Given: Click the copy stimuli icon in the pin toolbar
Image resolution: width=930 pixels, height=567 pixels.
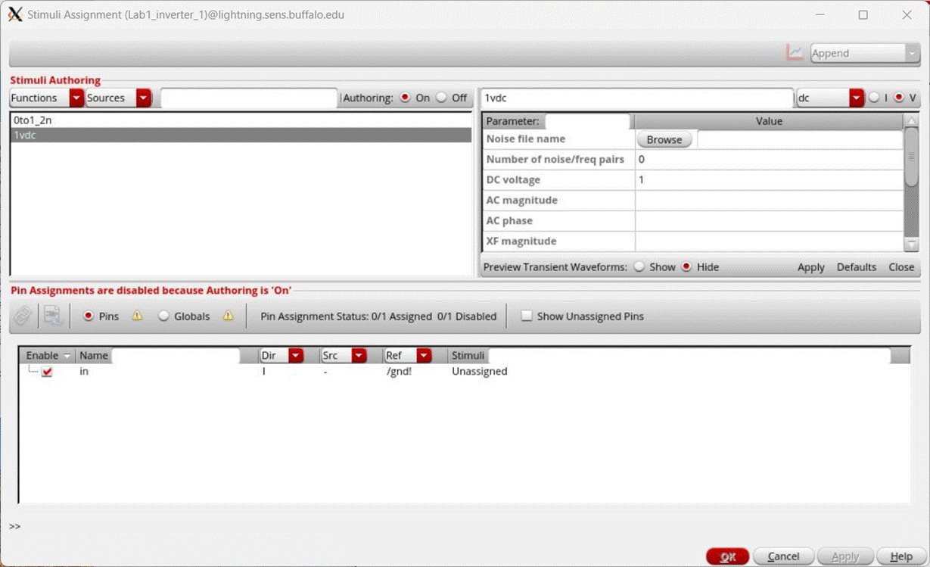Looking at the screenshot, I should (51, 316).
